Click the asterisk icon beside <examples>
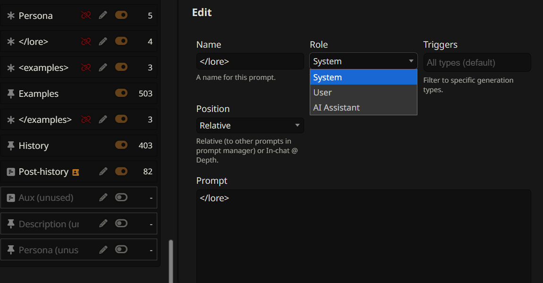 tap(11, 68)
